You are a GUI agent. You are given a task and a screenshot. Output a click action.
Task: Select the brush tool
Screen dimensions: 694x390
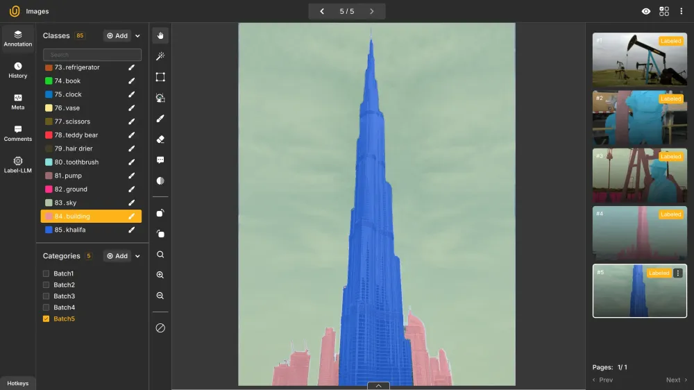point(160,119)
